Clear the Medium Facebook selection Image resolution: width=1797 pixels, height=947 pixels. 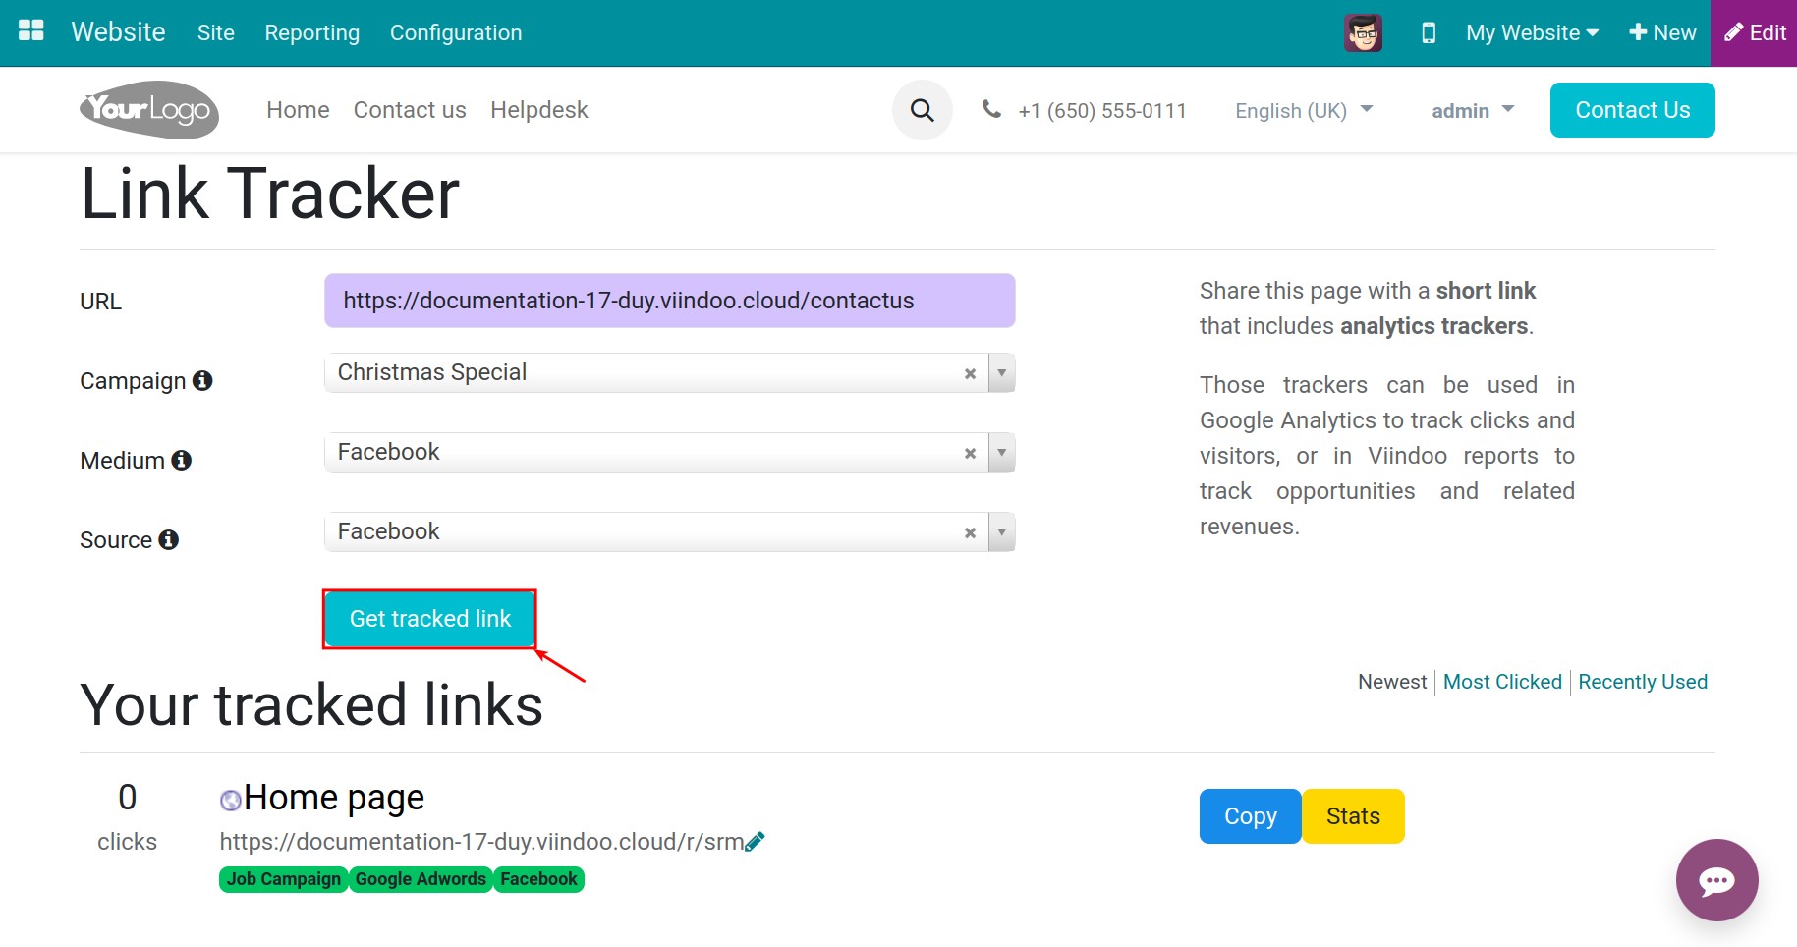tap(970, 453)
